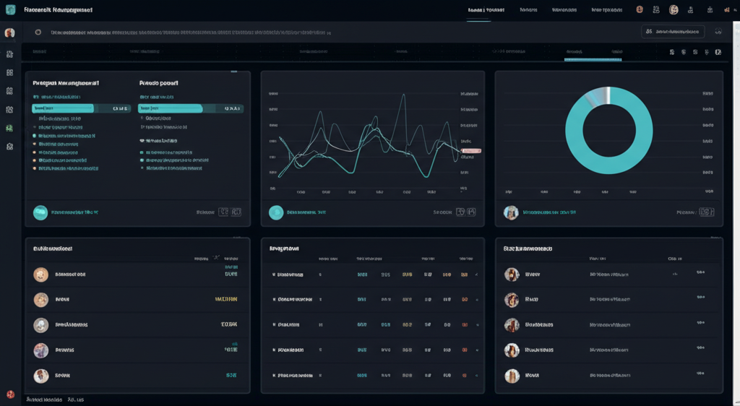Click the left boxed button in first card footer
This screenshot has width=740, height=406.
[x=223, y=212]
